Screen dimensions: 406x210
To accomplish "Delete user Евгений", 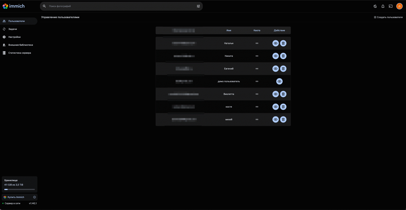I will (283, 69).
